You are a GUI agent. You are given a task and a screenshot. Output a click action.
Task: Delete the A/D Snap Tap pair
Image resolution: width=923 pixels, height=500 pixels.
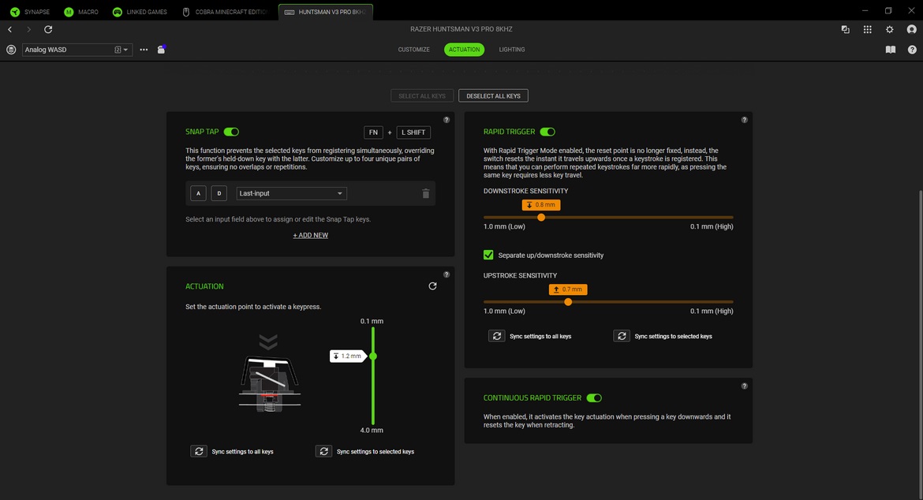pos(425,193)
